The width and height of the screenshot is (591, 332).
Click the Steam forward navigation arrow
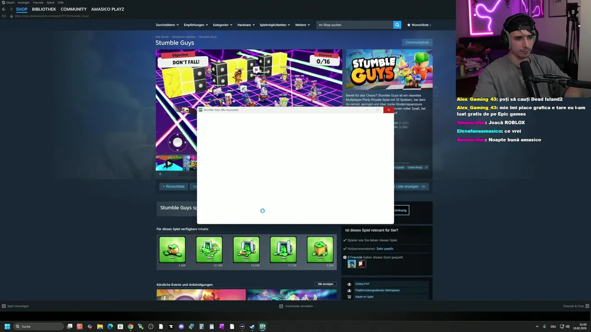pyautogui.click(x=11, y=9)
